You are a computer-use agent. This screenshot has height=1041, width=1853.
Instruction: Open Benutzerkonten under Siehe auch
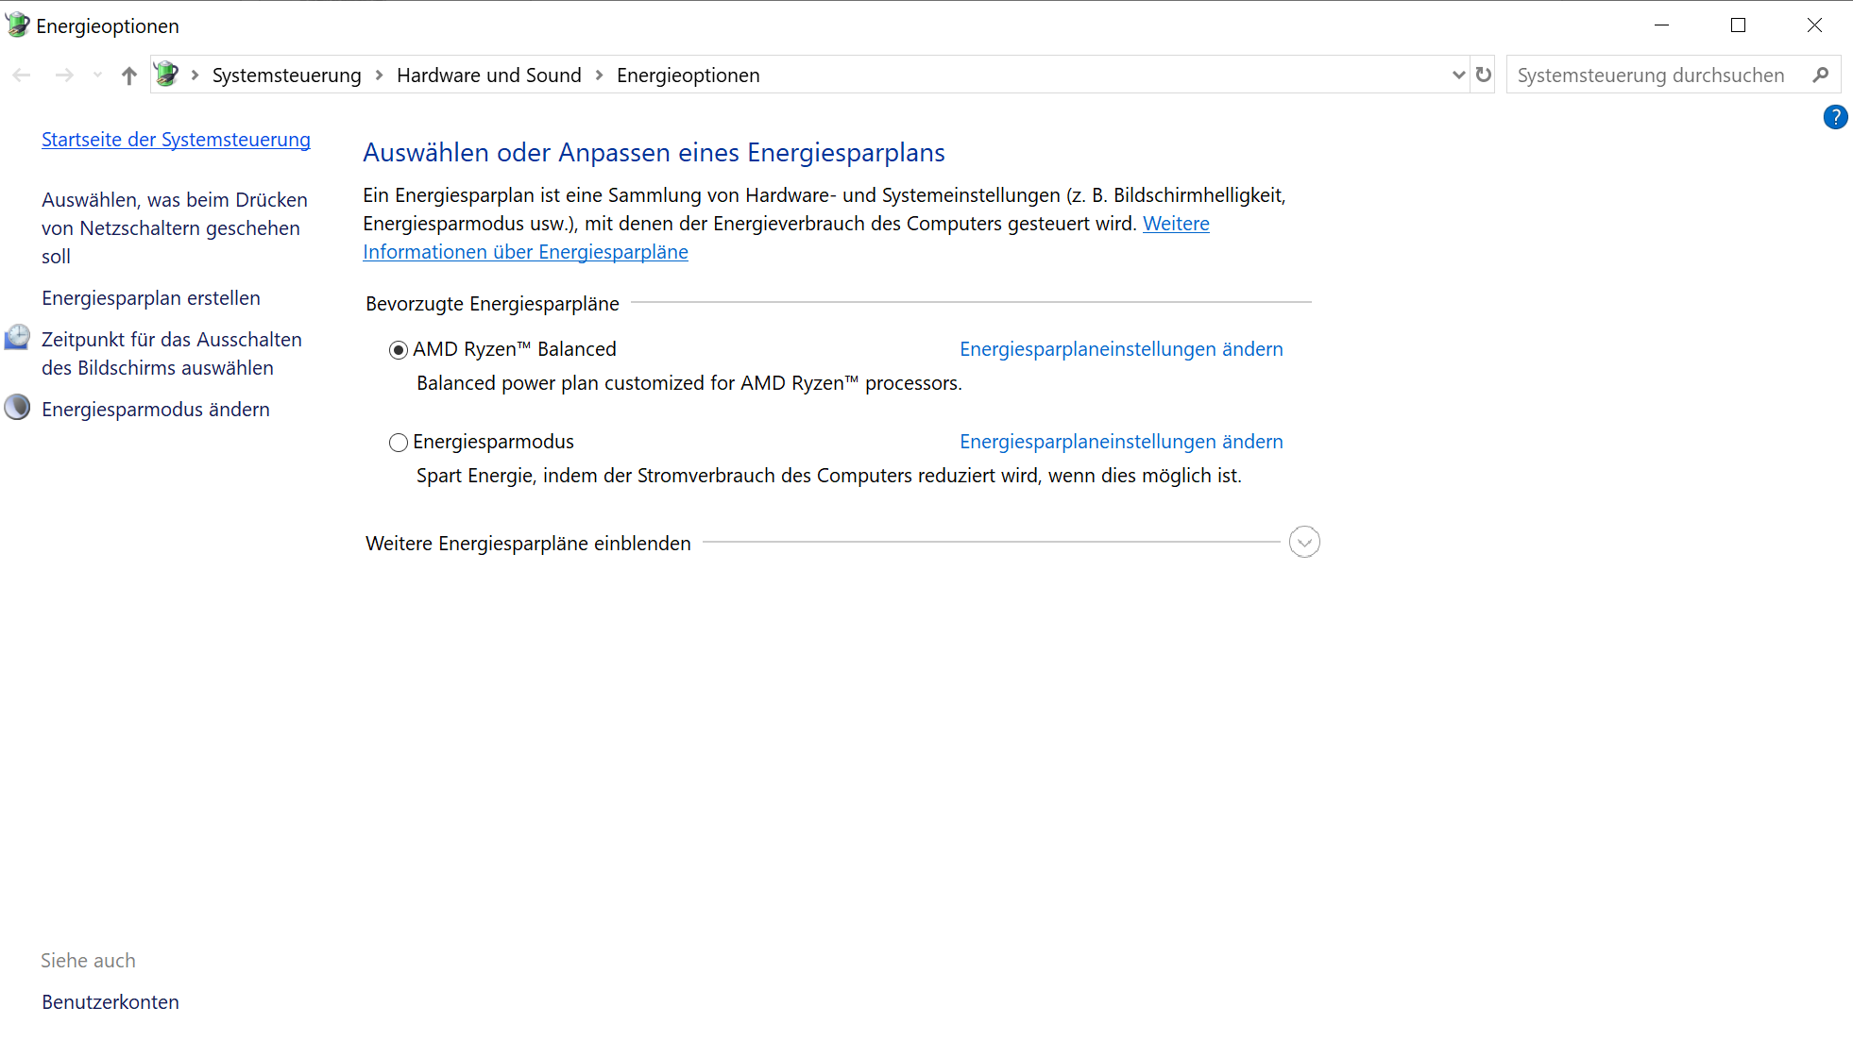[x=110, y=1002]
